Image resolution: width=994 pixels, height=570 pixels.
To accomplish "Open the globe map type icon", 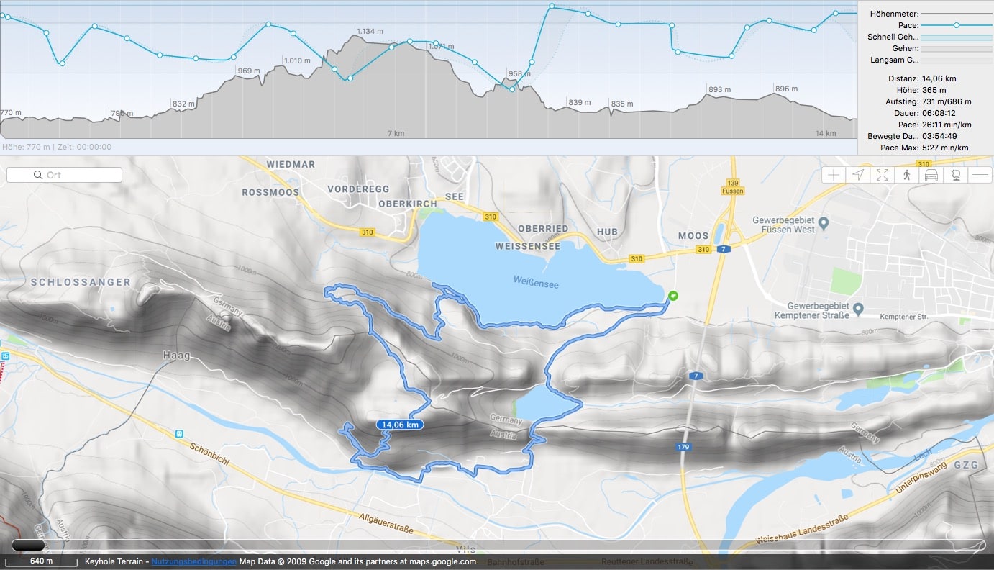I will [956, 175].
